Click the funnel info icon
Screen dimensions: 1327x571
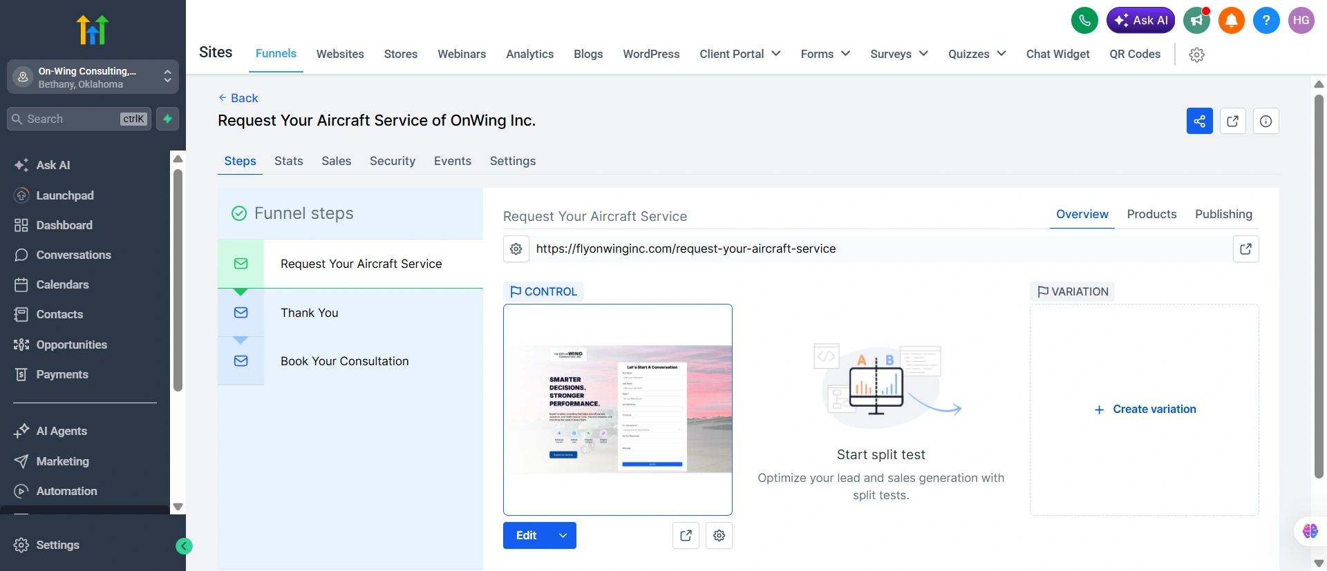(1265, 121)
